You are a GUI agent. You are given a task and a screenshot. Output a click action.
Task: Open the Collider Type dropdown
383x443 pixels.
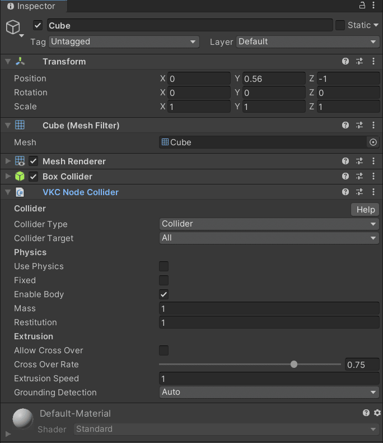click(x=269, y=224)
